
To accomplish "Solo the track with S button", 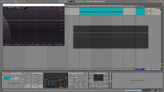I will click(157, 8).
